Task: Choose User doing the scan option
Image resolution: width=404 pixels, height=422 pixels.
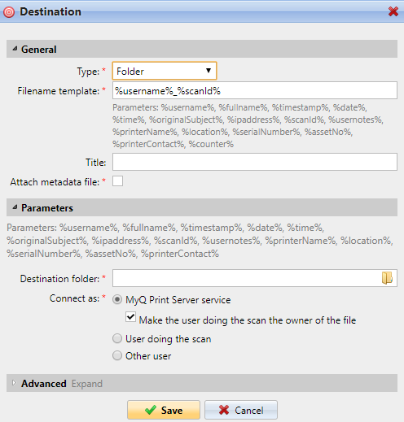Action: tap(117, 338)
